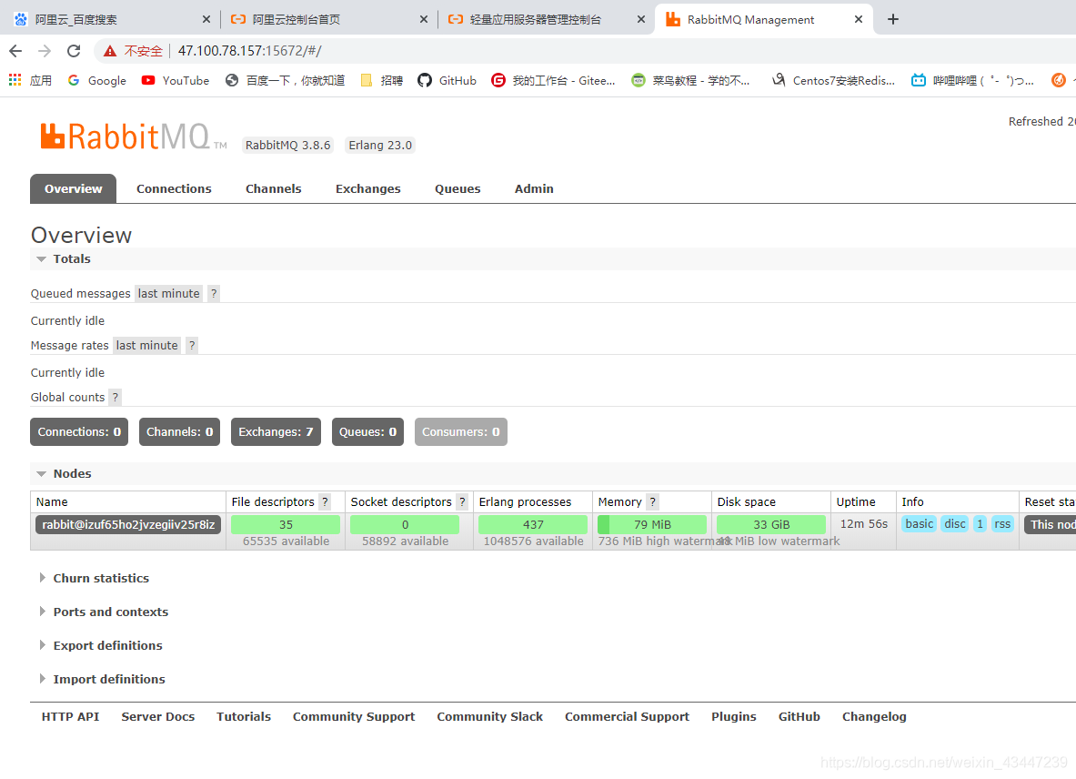Open the Gitee workbench bookmark
This screenshot has width=1076, height=779.
pos(554,80)
